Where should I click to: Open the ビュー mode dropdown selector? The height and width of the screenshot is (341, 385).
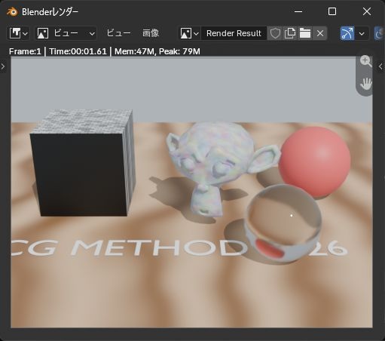pyautogui.click(x=66, y=33)
